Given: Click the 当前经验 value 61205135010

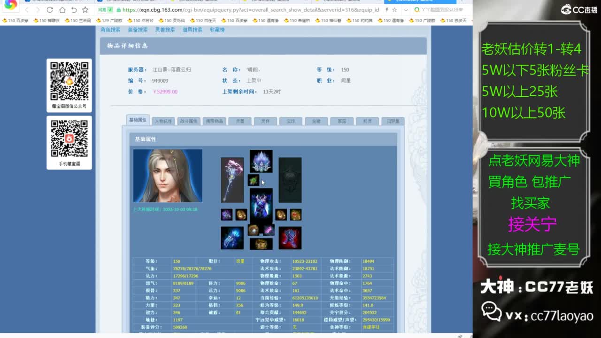Looking at the screenshot, I should pyautogui.click(x=305, y=298).
